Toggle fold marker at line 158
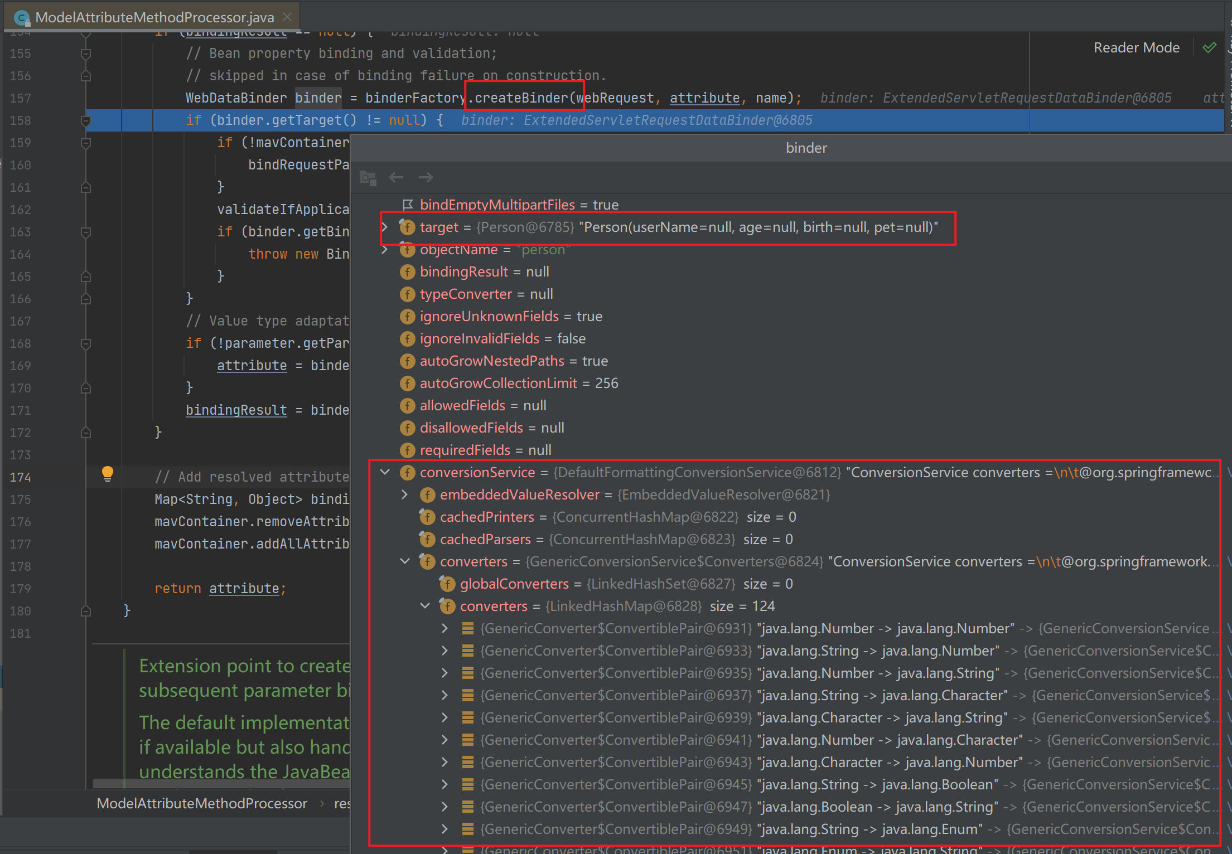 tap(86, 120)
